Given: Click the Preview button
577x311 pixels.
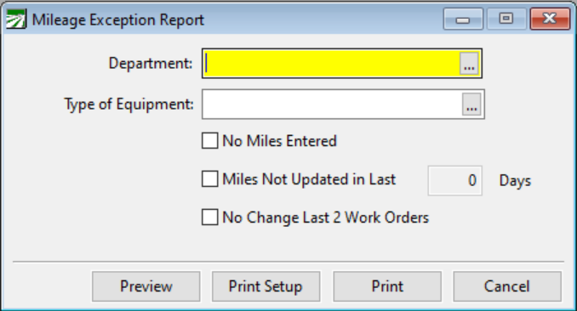Looking at the screenshot, I should tap(146, 286).
